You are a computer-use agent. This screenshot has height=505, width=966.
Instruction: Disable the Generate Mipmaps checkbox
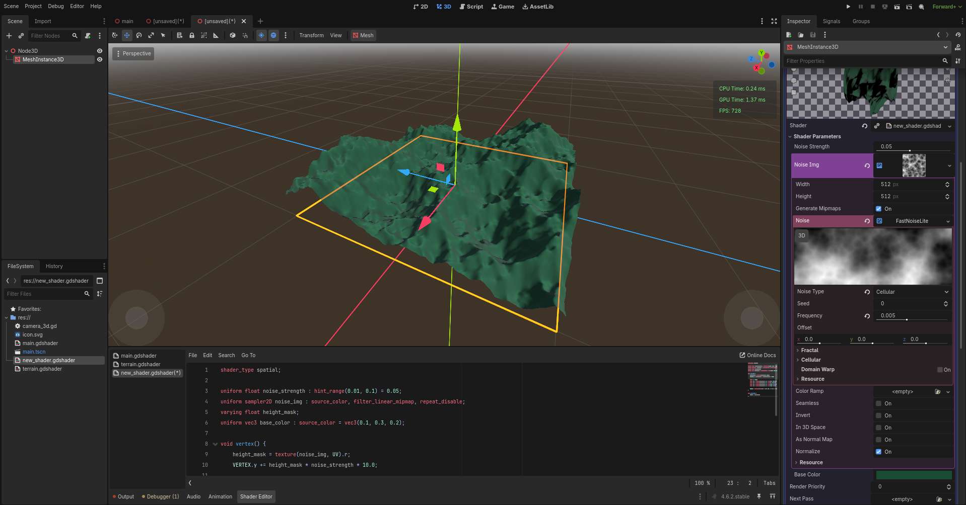[879, 209]
